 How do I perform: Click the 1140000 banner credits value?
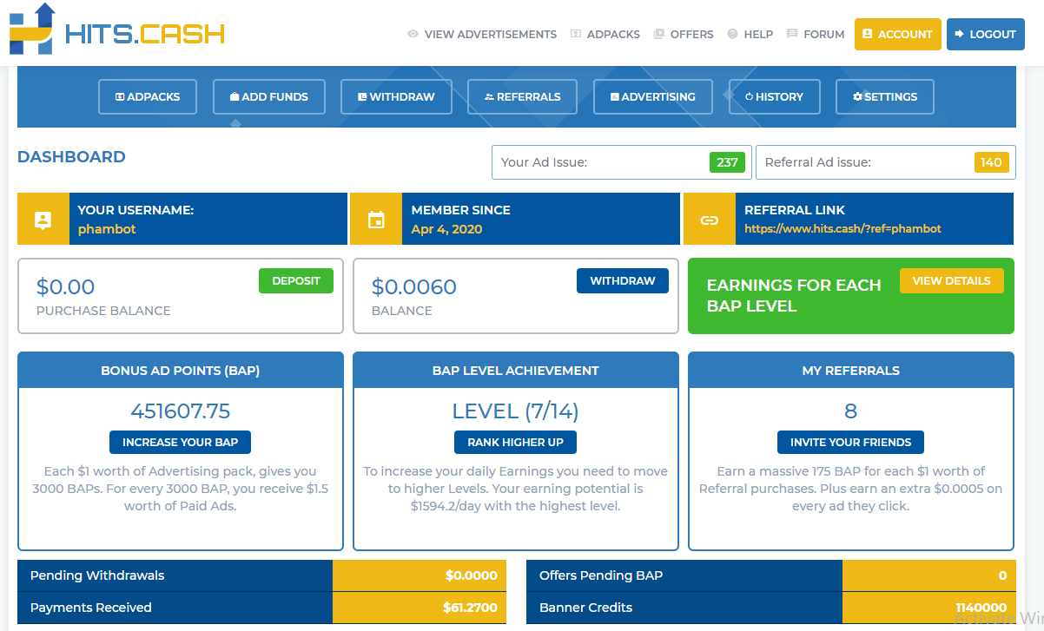coord(981,608)
